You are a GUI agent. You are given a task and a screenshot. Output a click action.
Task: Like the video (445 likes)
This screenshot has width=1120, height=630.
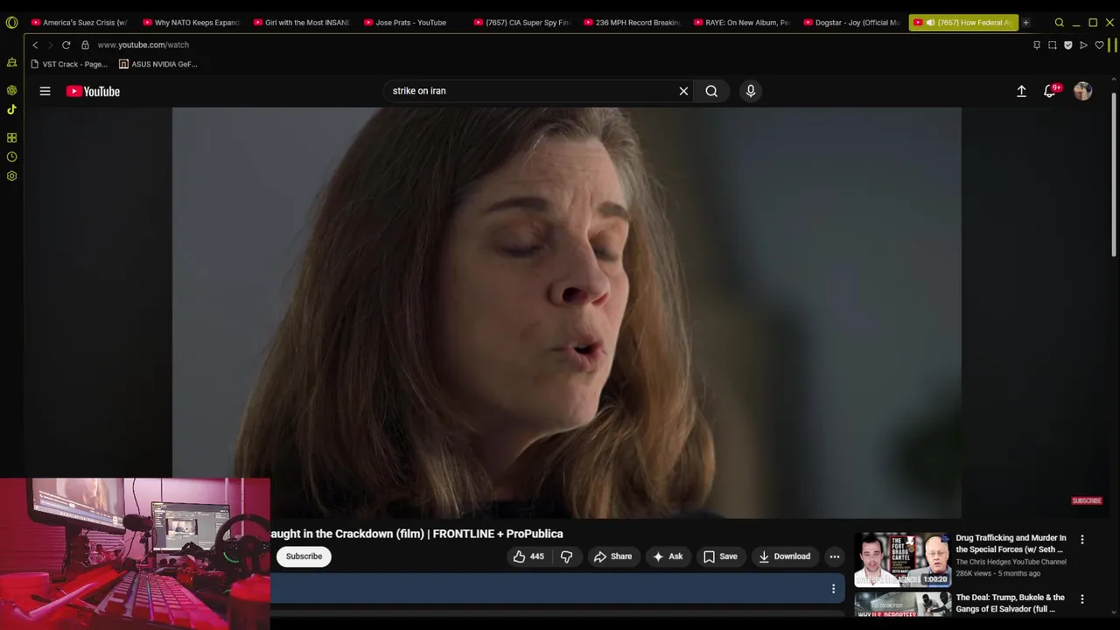coord(528,556)
